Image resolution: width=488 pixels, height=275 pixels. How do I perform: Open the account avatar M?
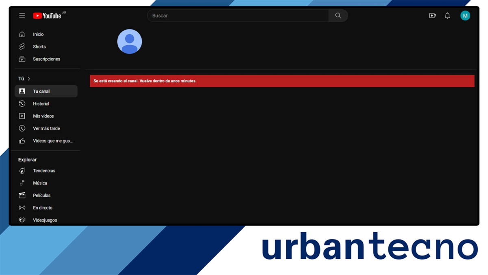tap(465, 15)
